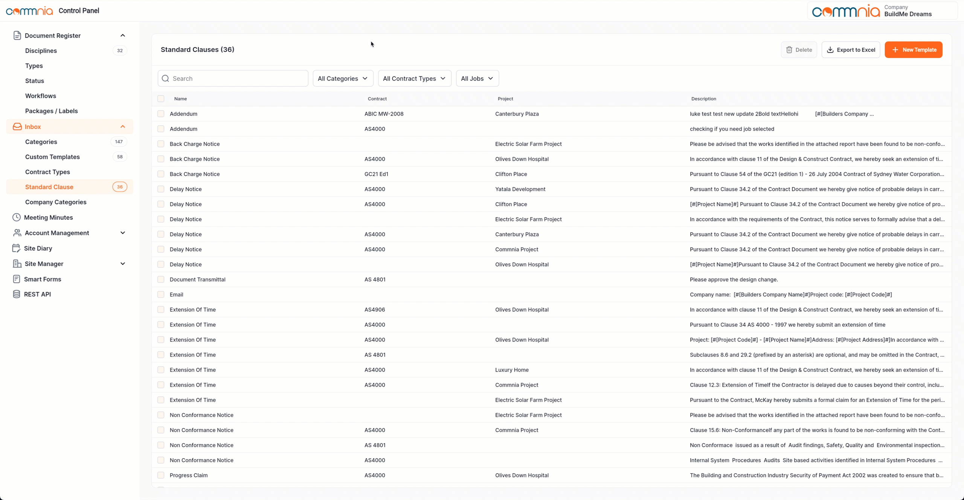Click the New Template button
The height and width of the screenshot is (500, 964).
(x=913, y=50)
